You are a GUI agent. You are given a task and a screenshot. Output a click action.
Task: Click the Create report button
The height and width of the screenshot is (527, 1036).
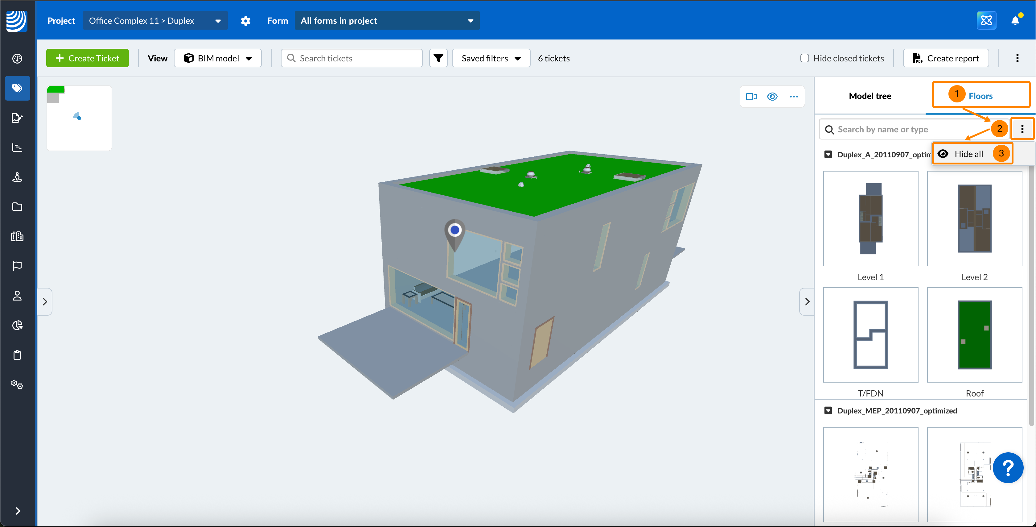(946, 58)
